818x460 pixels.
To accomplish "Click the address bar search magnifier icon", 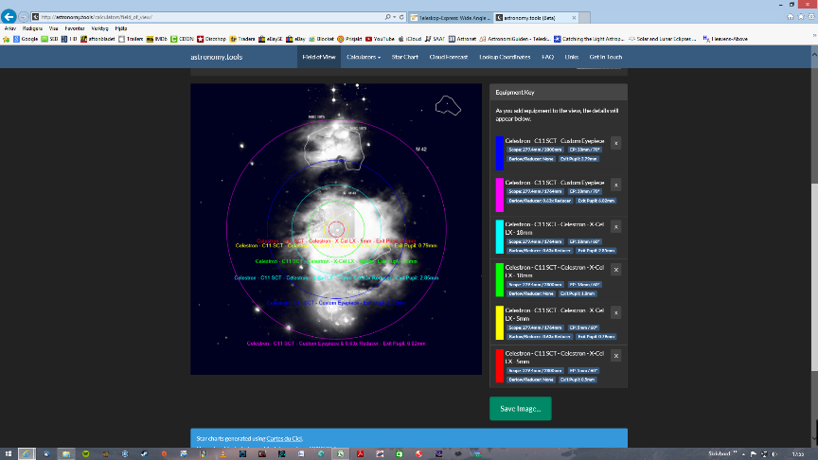I will pyautogui.click(x=387, y=17).
